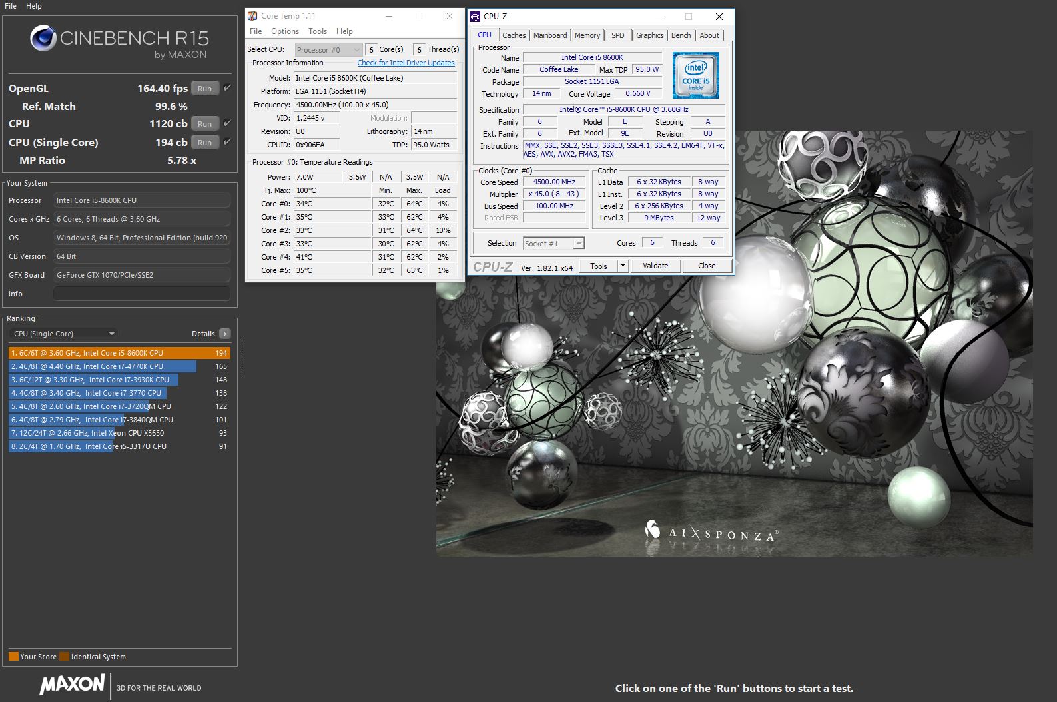1057x702 pixels.
Task: Expand the Tools dropdown arrow in CPU-Z
Action: (x=623, y=266)
